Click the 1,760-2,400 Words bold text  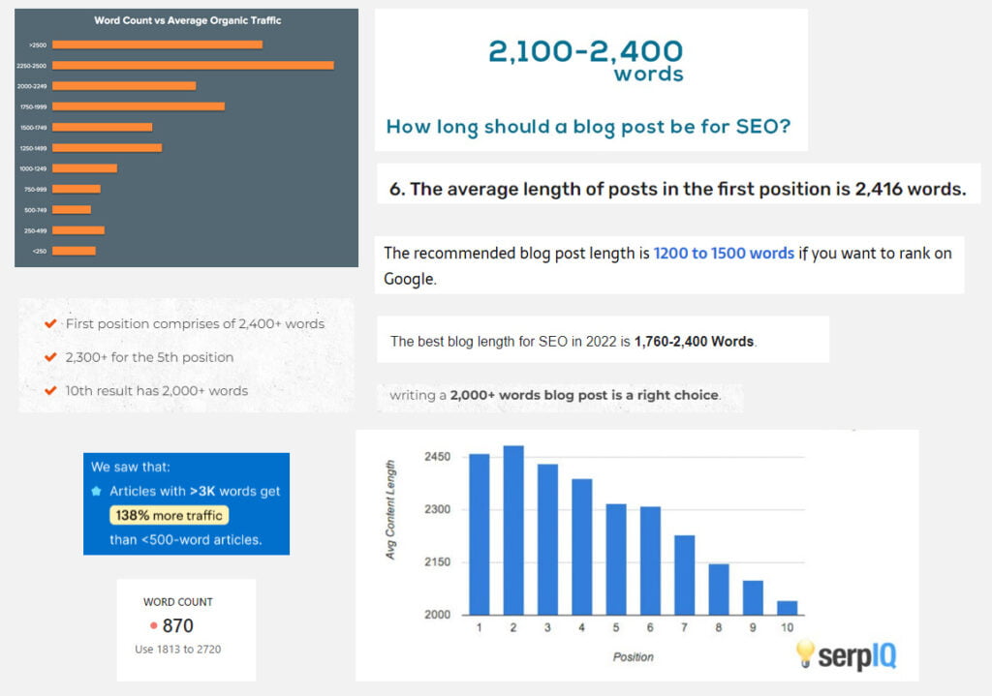tap(694, 342)
